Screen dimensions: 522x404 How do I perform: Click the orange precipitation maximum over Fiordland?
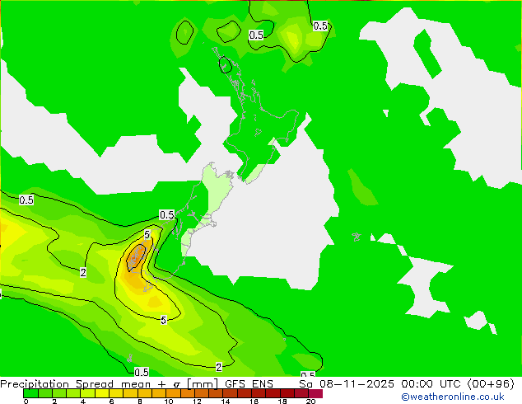(137, 256)
